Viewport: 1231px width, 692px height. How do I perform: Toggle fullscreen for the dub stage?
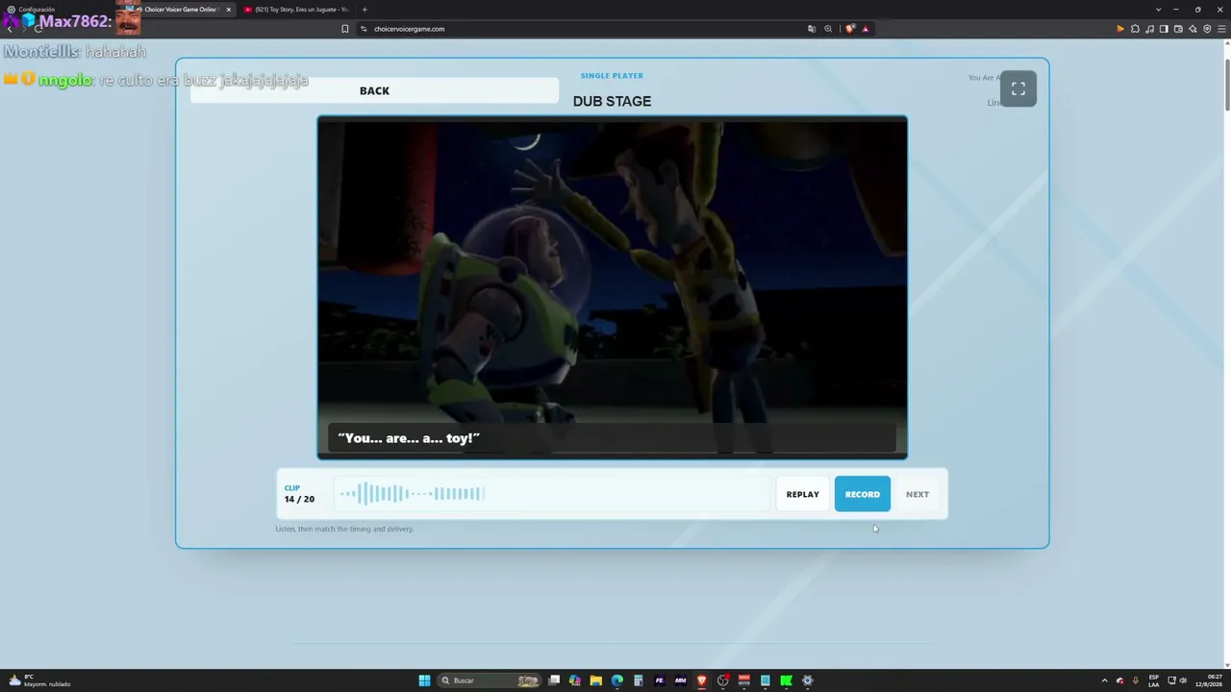point(1018,88)
